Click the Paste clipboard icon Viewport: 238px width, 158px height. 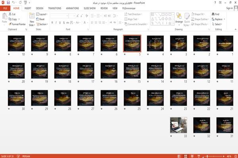tap(4, 16)
